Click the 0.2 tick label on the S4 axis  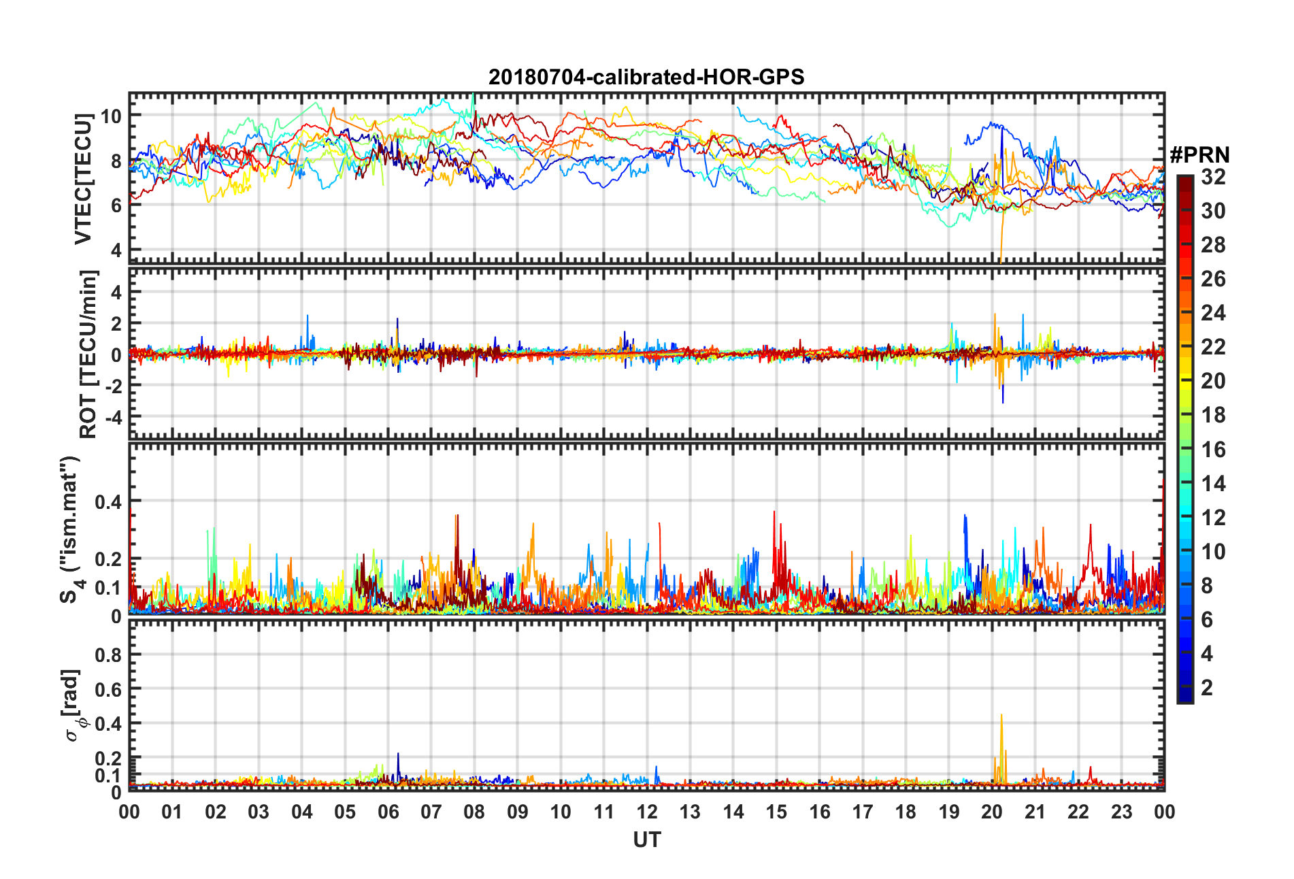pos(109,559)
